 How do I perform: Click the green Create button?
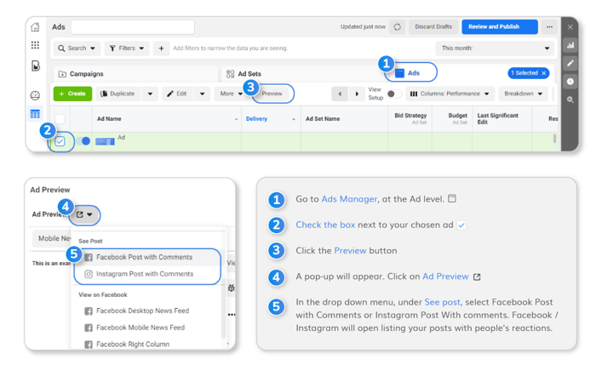(72, 94)
